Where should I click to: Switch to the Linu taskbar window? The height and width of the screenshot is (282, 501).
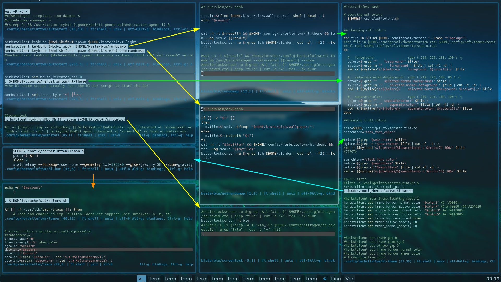336,279
